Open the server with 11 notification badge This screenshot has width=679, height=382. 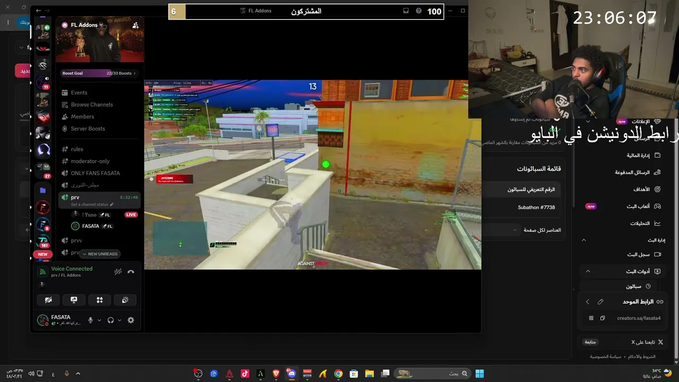pyautogui.click(x=43, y=83)
